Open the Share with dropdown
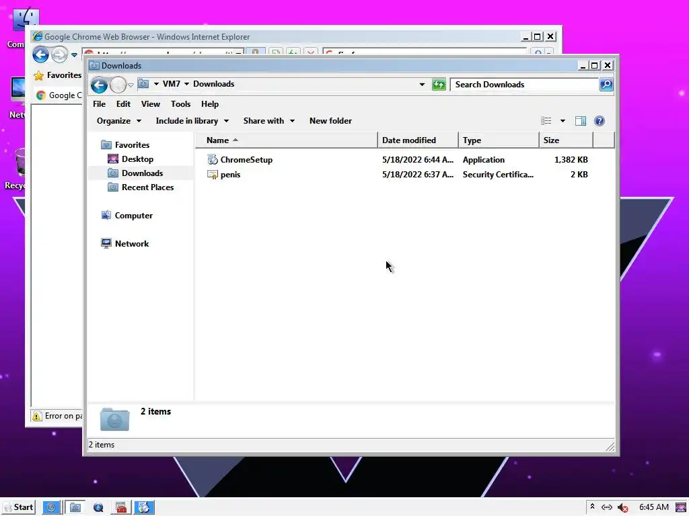This screenshot has width=689, height=516. click(x=269, y=121)
